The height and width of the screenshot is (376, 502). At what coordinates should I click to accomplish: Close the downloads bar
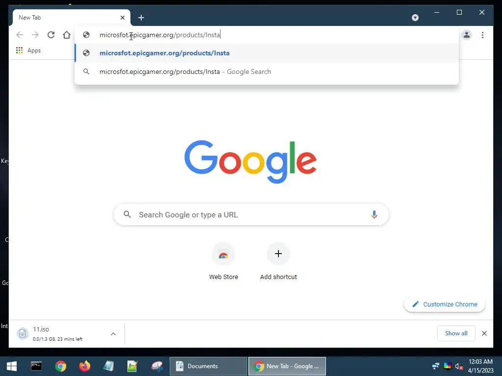click(484, 333)
